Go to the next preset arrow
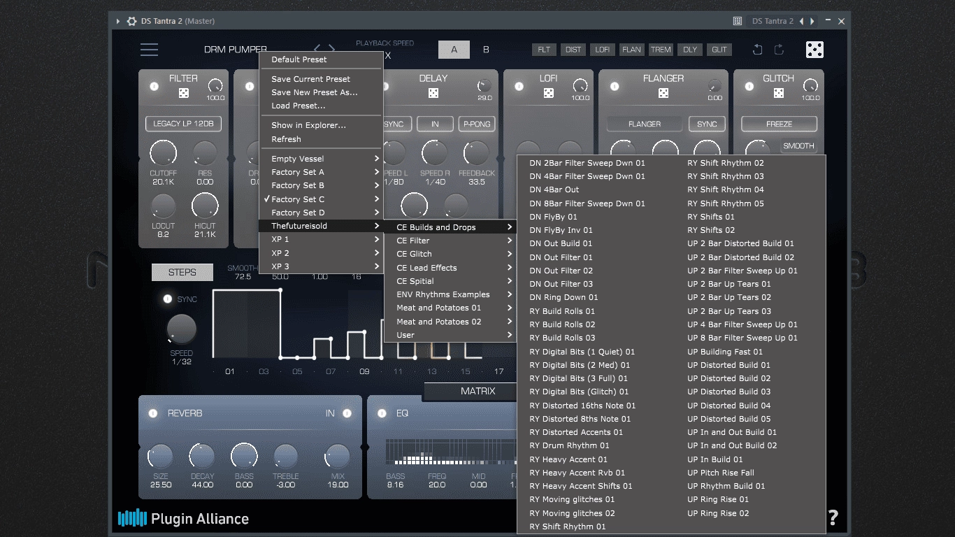955x537 pixels. [x=331, y=50]
